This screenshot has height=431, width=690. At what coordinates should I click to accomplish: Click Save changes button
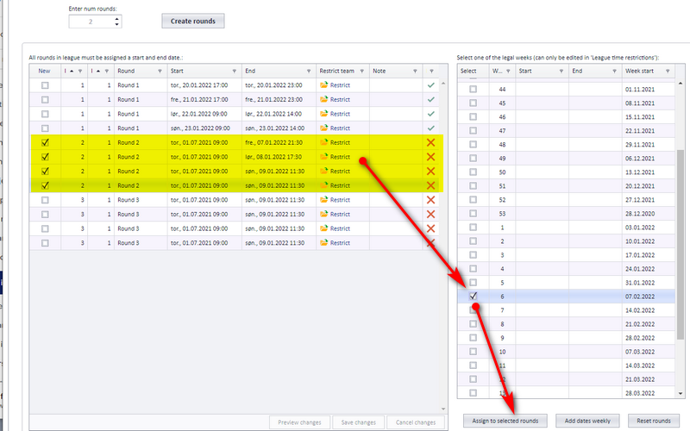358,422
